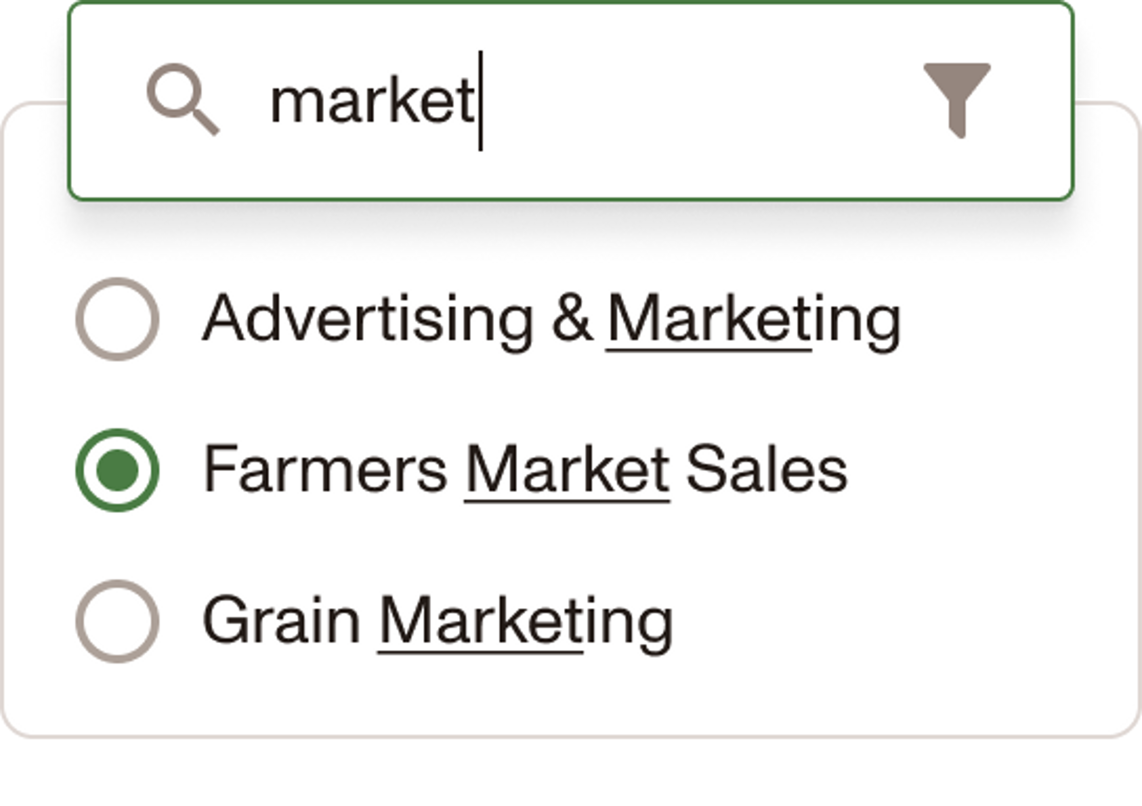Choose the "Farmers Market Sales" option label

tap(525, 470)
